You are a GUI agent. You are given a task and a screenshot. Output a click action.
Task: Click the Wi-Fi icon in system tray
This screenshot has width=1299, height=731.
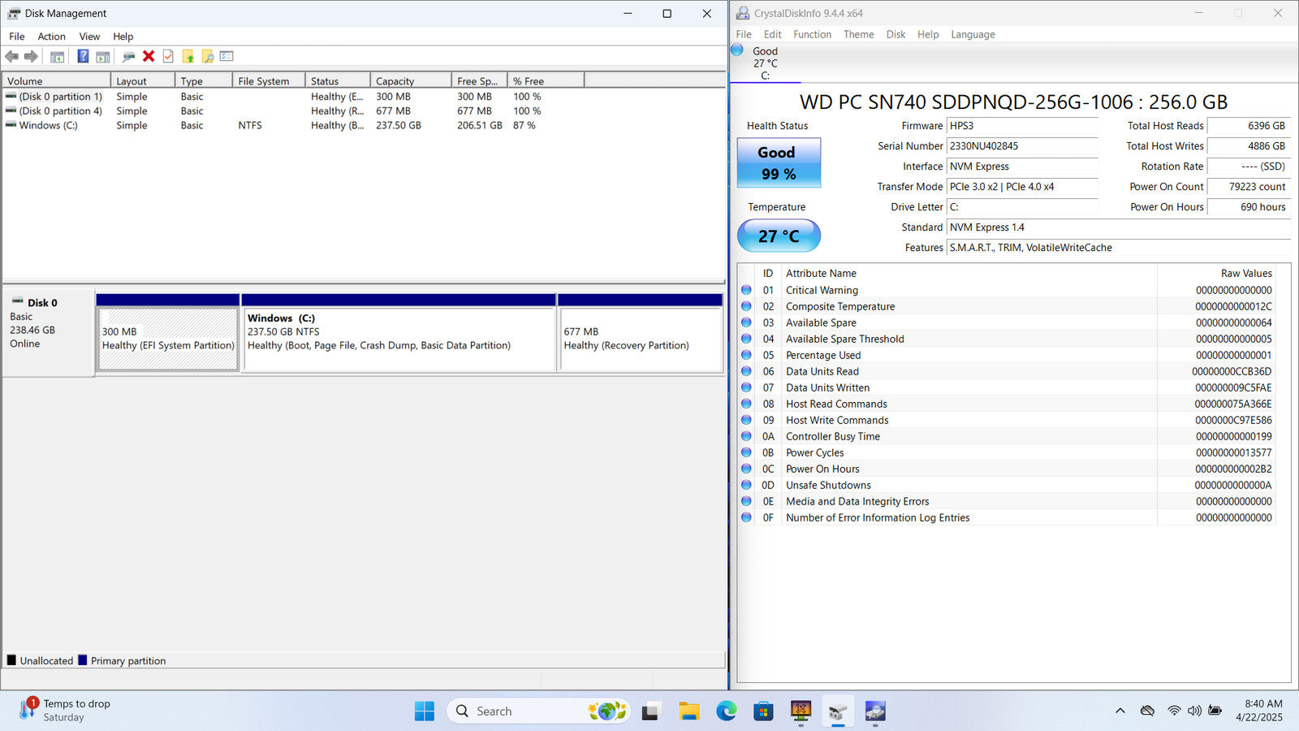(1174, 711)
